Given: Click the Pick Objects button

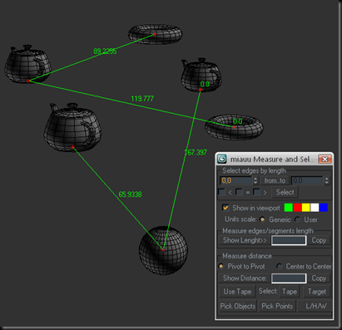Looking at the screenshot, I should coord(238,306).
